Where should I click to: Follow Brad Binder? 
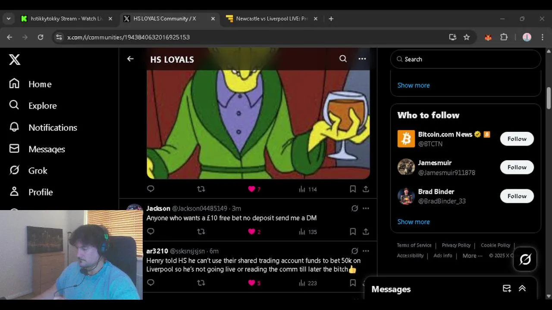point(517,196)
